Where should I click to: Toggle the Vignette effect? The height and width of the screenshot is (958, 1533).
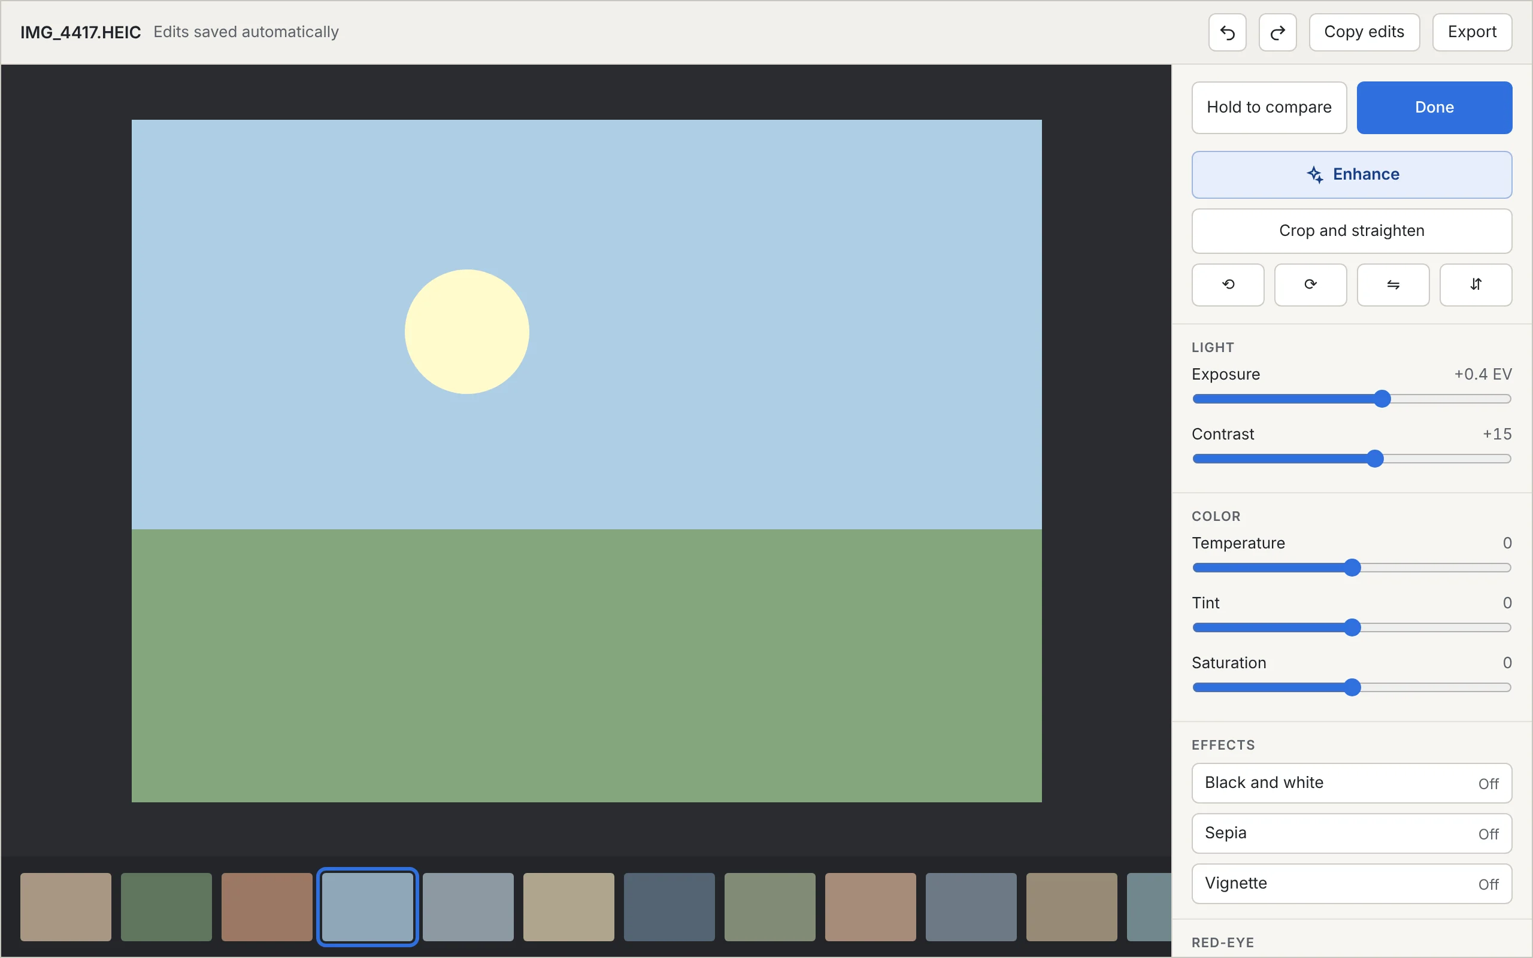click(x=1351, y=883)
